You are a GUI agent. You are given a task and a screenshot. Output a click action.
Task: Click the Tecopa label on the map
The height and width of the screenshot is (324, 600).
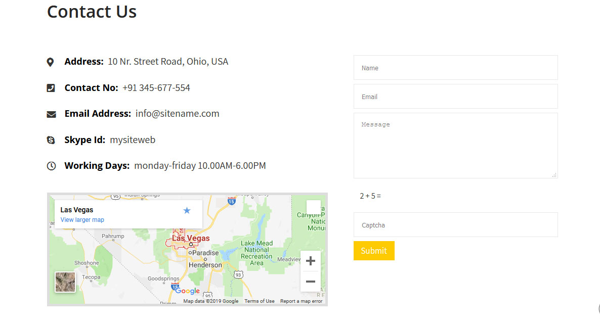pyautogui.click(x=91, y=277)
